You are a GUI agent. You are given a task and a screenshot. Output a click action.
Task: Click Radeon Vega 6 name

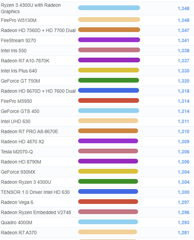click(17, 202)
